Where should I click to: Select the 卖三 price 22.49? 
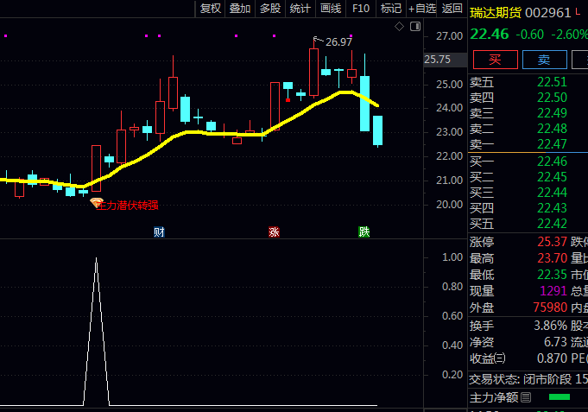point(552,113)
